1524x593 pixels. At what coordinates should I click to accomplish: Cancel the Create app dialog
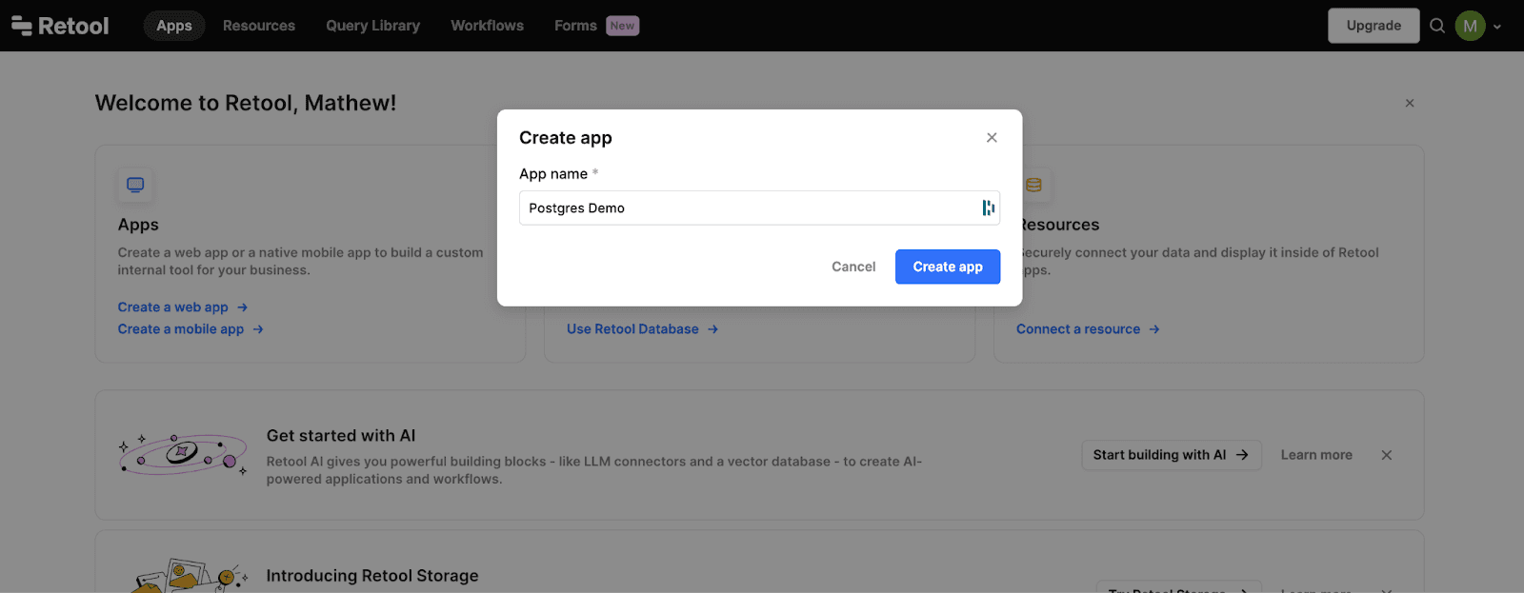click(852, 267)
